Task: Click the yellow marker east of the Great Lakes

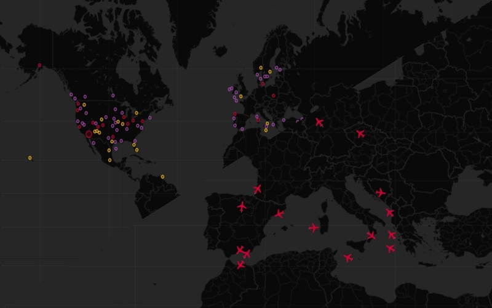Action: (136, 113)
